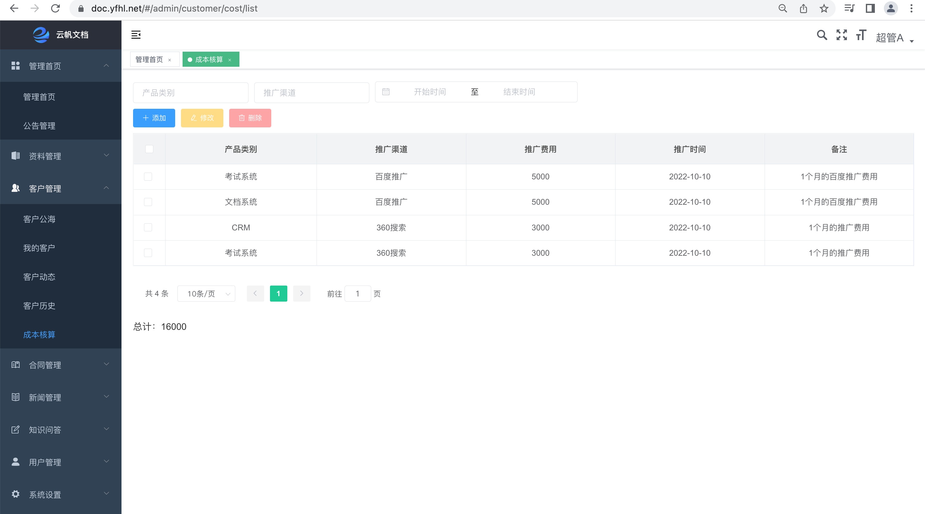Toggle the select-all header checkbox

[149, 149]
